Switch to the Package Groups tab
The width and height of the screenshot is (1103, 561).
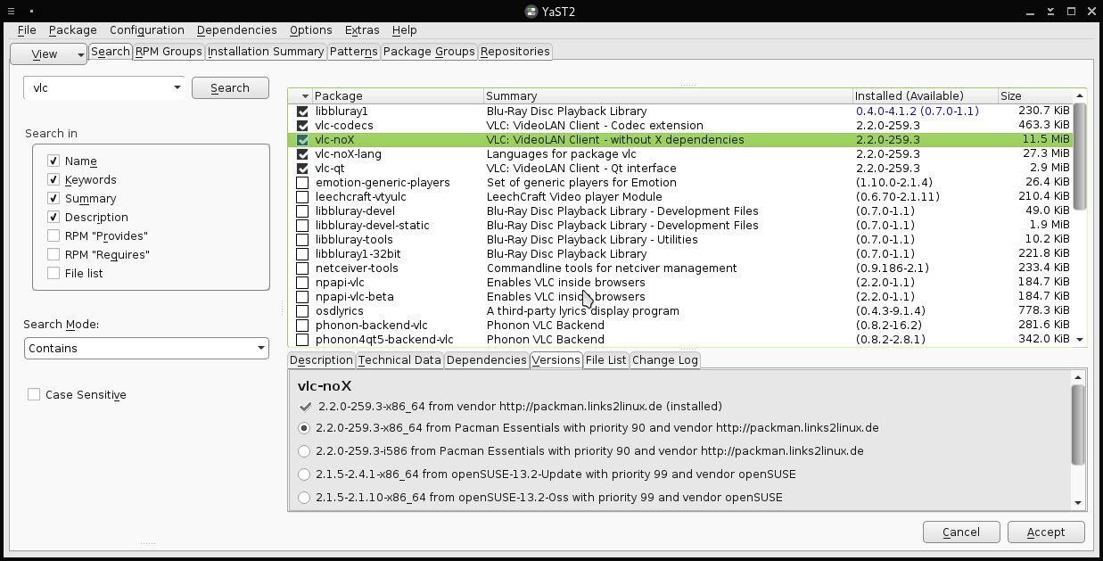[x=429, y=52]
